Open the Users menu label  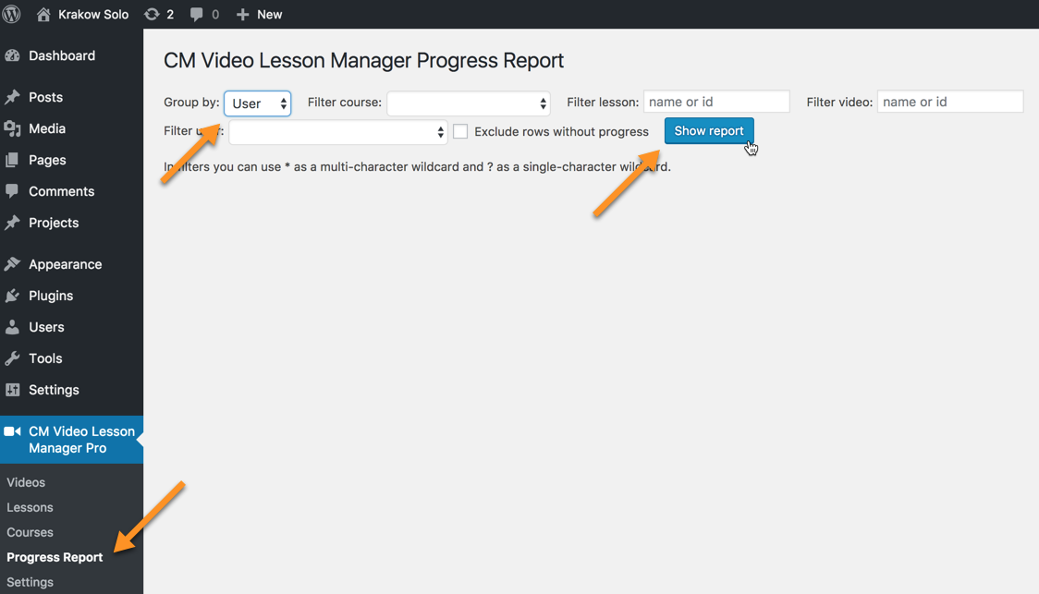click(46, 327)
